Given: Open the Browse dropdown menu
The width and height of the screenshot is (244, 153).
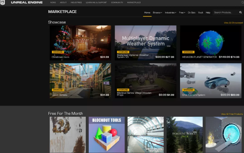Looking at the screenshot, I should (x=157, y=13).
